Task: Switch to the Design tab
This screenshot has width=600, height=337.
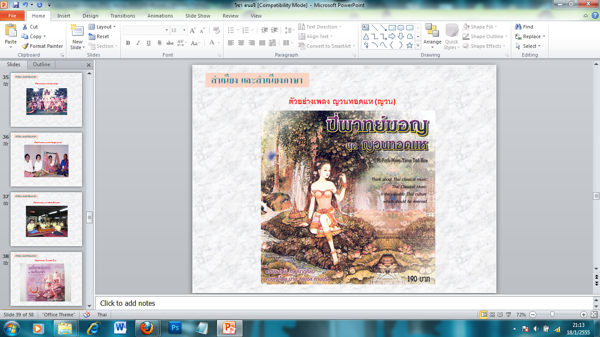Action: [x=90, y=16]
